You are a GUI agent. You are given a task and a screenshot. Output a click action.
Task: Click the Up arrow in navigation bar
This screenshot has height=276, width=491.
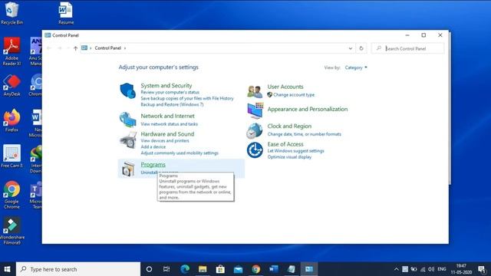(x=75, y=48)
